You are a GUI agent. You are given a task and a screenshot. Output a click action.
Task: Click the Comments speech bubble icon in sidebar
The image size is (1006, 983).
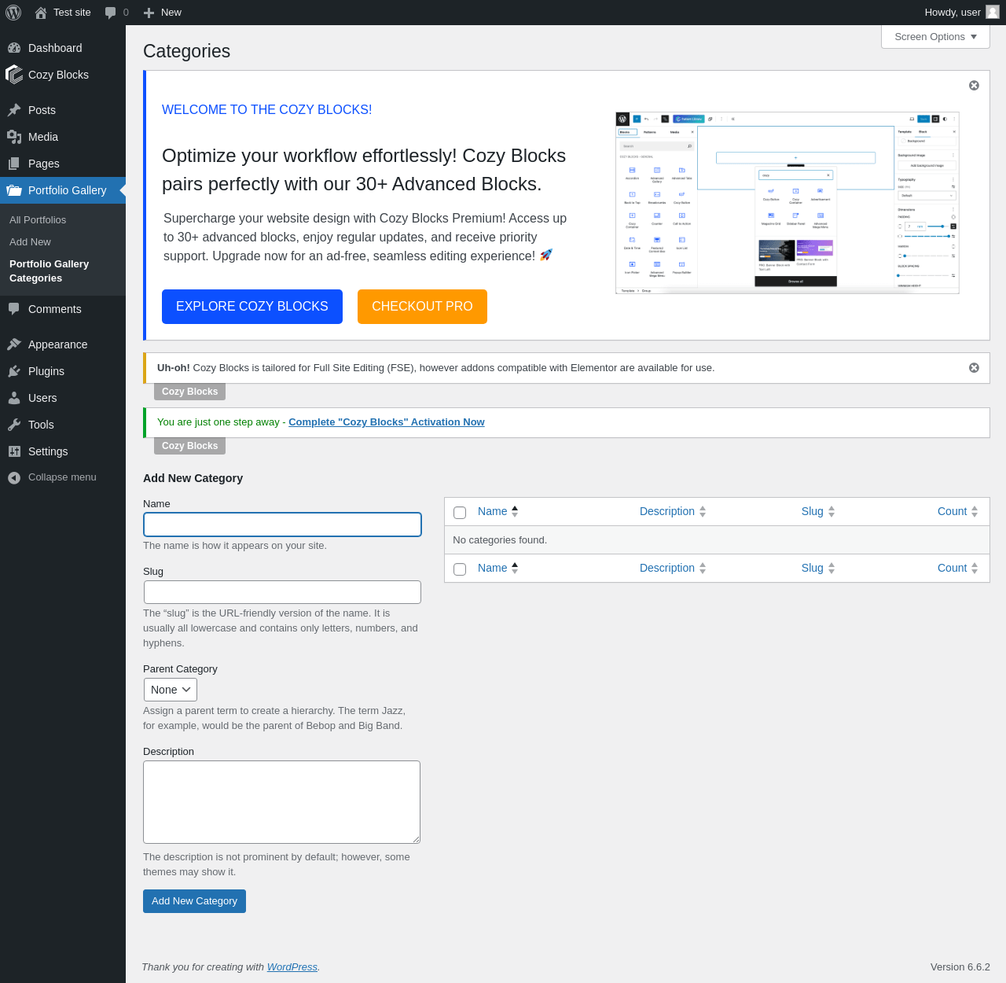click(x=14, y=309)
